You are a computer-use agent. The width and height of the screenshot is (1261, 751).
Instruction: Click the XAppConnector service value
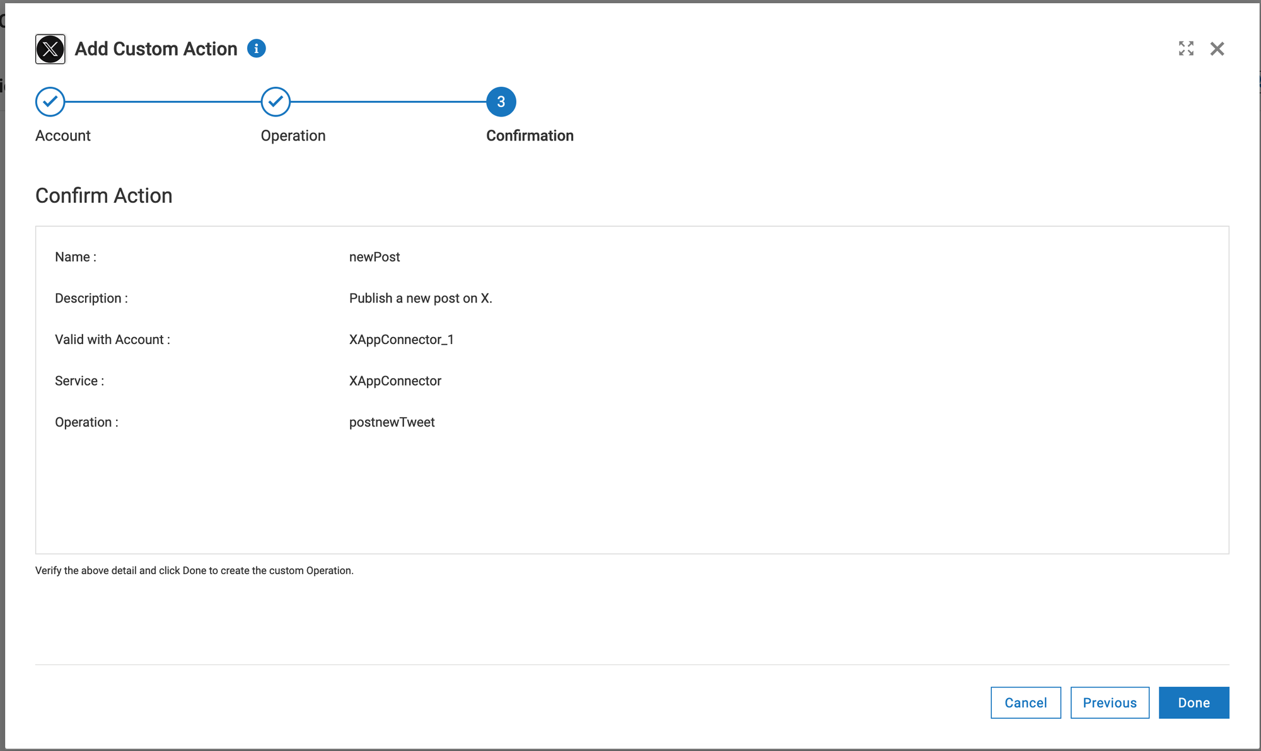[x=395, y=381]
